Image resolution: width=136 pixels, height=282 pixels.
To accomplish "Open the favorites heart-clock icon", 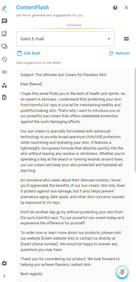I will pyautogui.click(x=4, y=46).
